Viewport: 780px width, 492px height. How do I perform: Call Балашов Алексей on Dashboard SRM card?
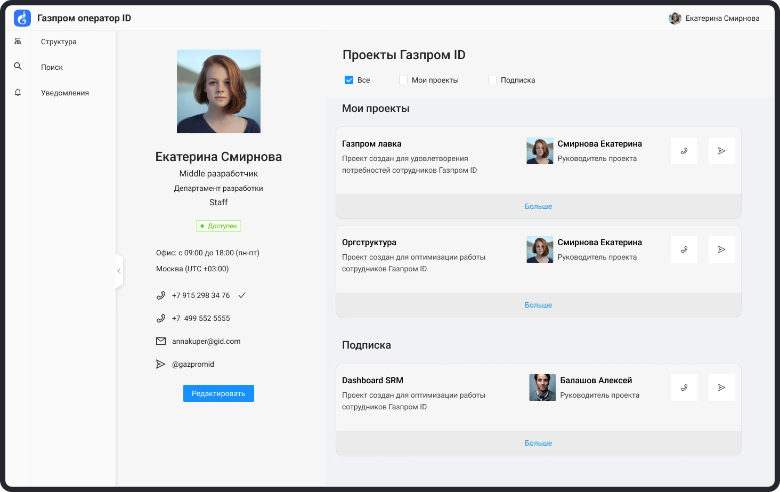[684, 388]
